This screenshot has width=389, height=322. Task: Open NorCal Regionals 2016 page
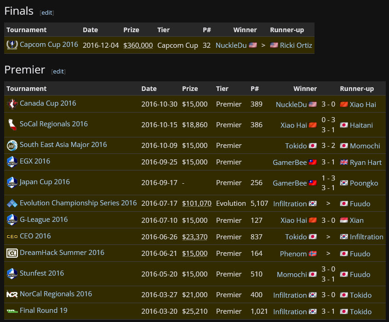[x=56, y=294]
